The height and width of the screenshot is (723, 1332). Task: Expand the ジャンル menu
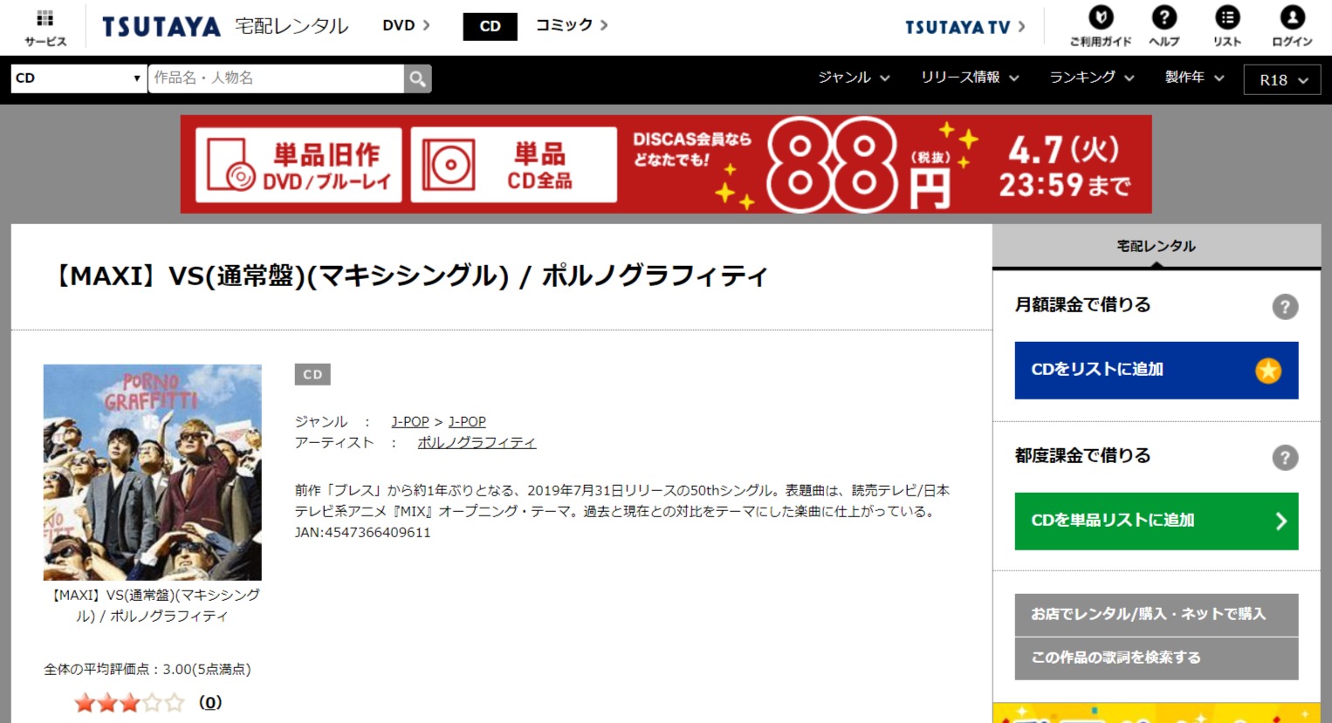click(854, 78)
